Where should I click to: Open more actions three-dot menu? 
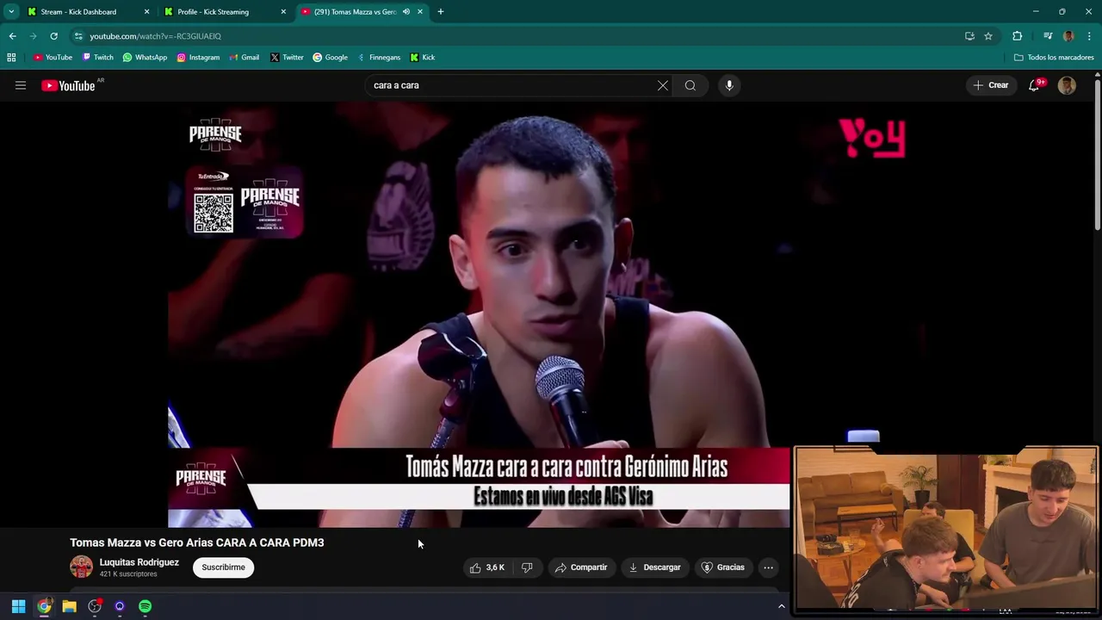click(768, 567)
